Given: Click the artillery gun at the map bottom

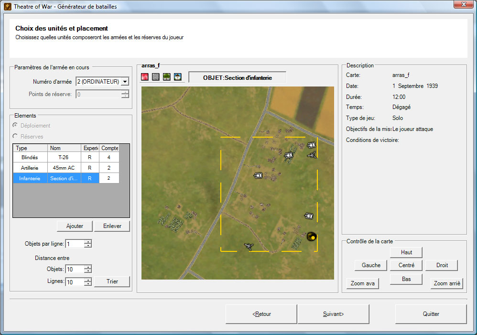Looking at the screenshot, I should (x=249, y=246).
